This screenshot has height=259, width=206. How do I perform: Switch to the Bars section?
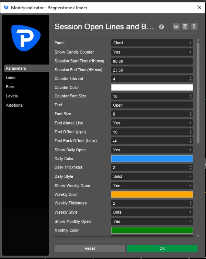click(x=10, y=87)
